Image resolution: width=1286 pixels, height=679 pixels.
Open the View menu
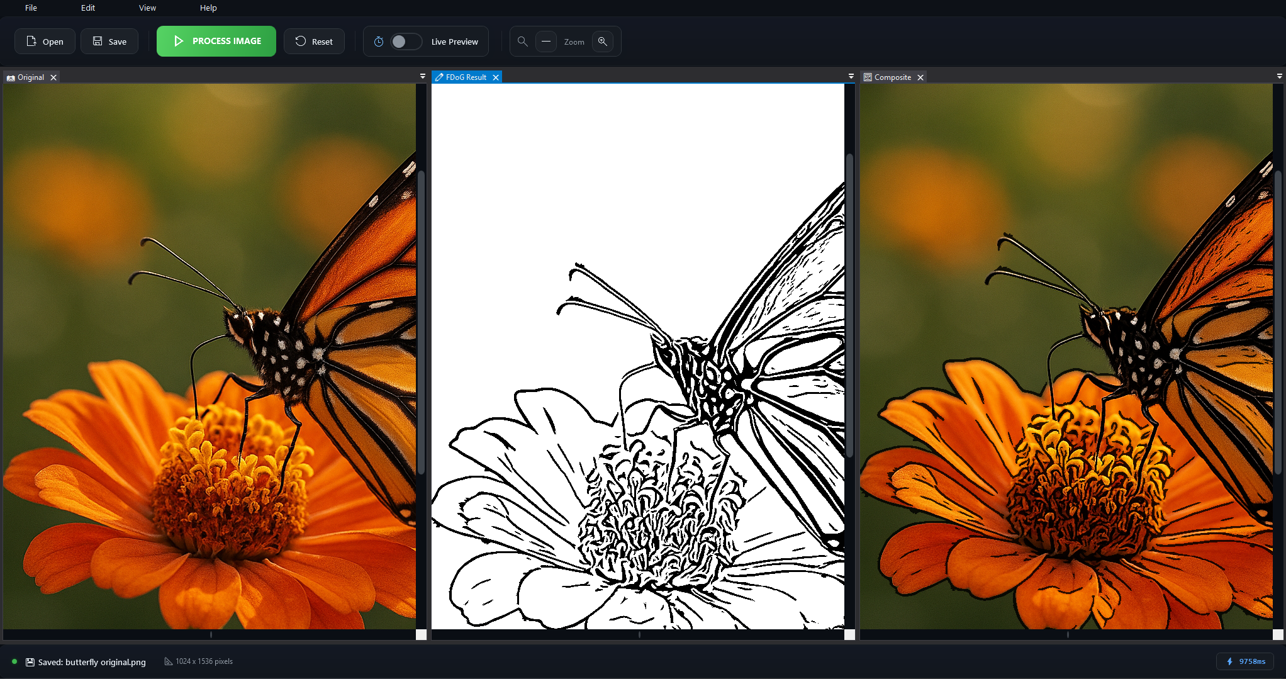click(x=147, y=8)
